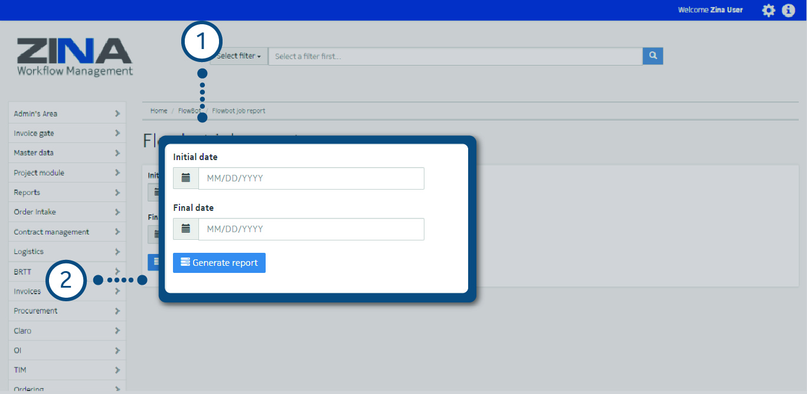
Task: Select Master data in the sidebar
Action: pyautogui.click(x=34, y=153)
